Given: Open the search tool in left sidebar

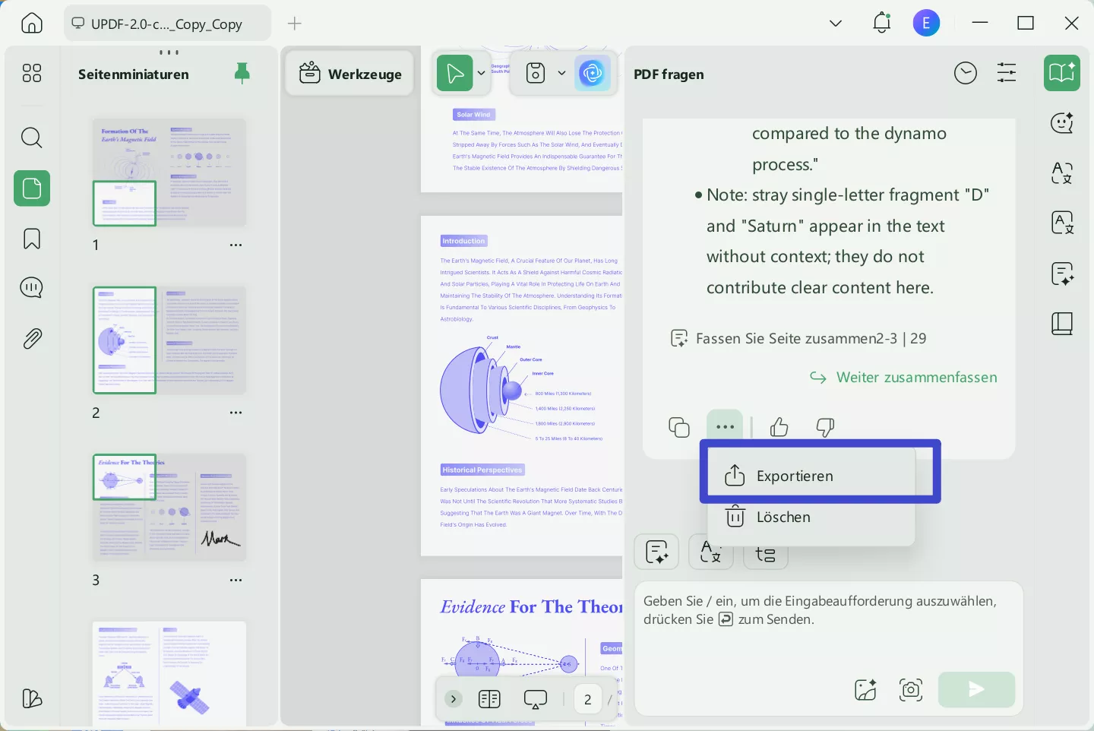Looking at the screenshot, I should click(x=32, y=138).
